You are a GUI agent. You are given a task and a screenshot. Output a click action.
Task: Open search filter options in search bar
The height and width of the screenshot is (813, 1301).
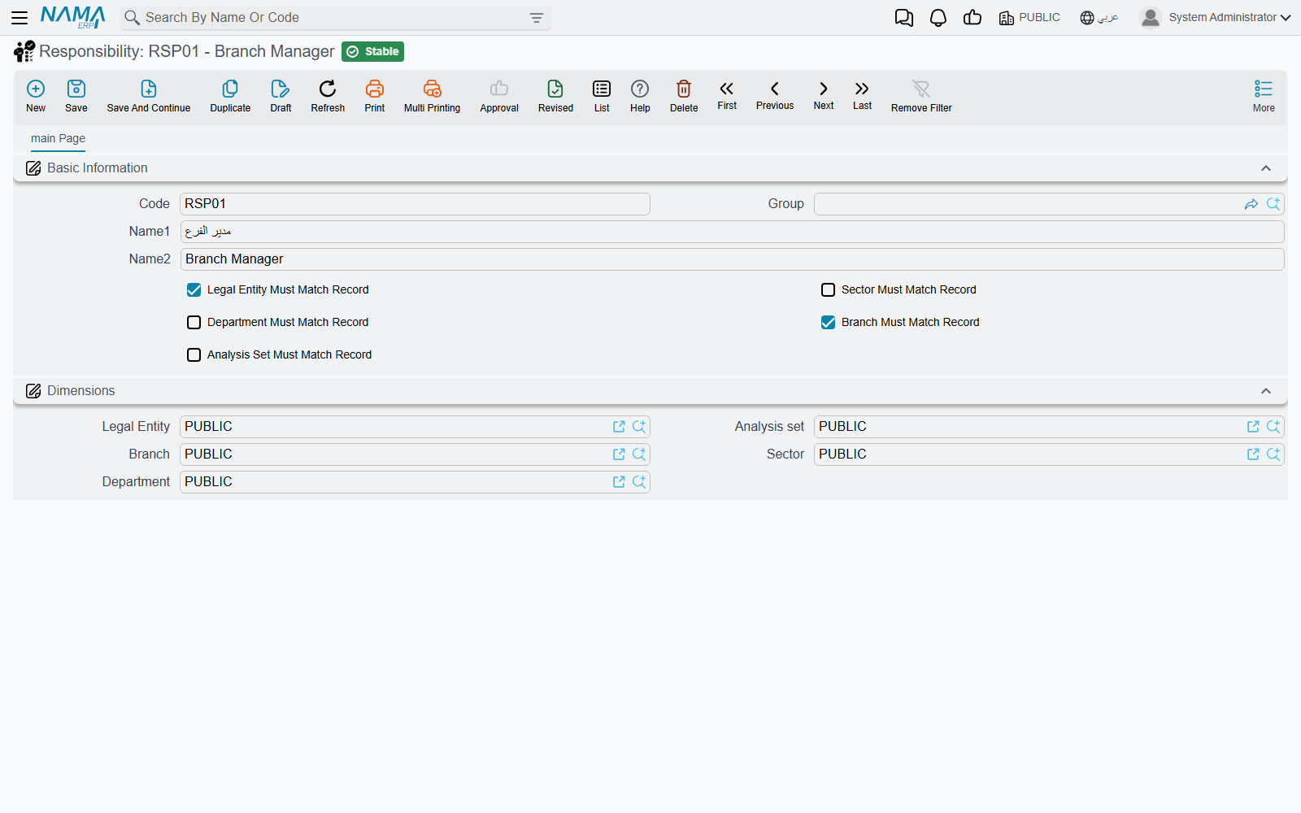[536, 18]
